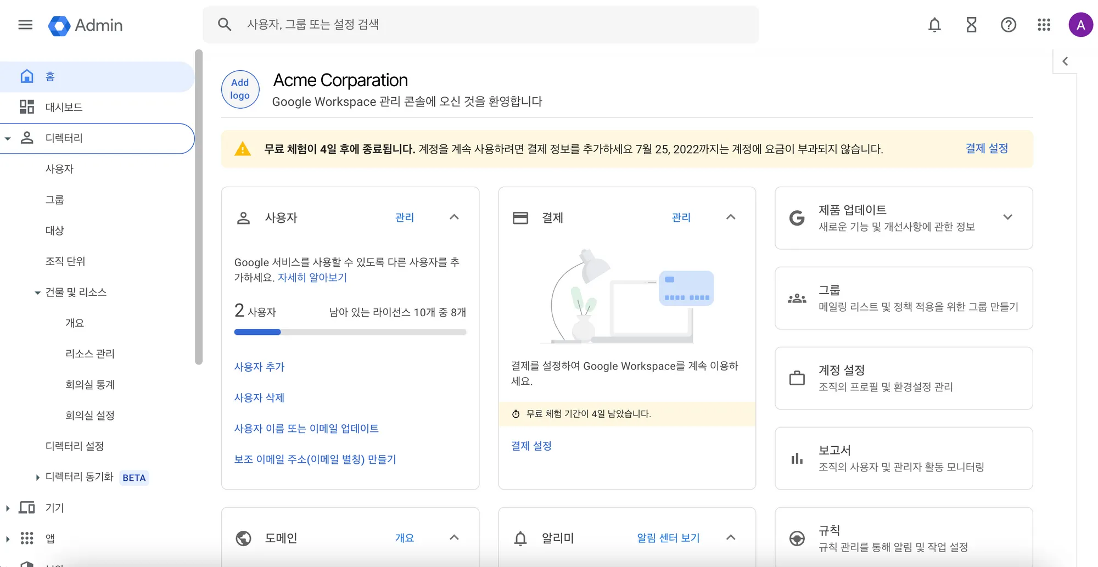The height and width of the screenshot is (567, 1098).
Task: Click the 알리미 bell icon
Action: point(520,538)
